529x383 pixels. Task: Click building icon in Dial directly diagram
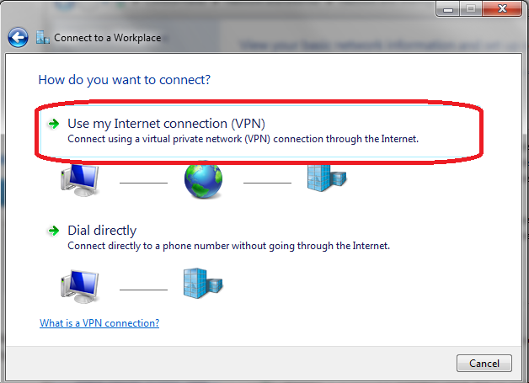(x=203, y=283)
